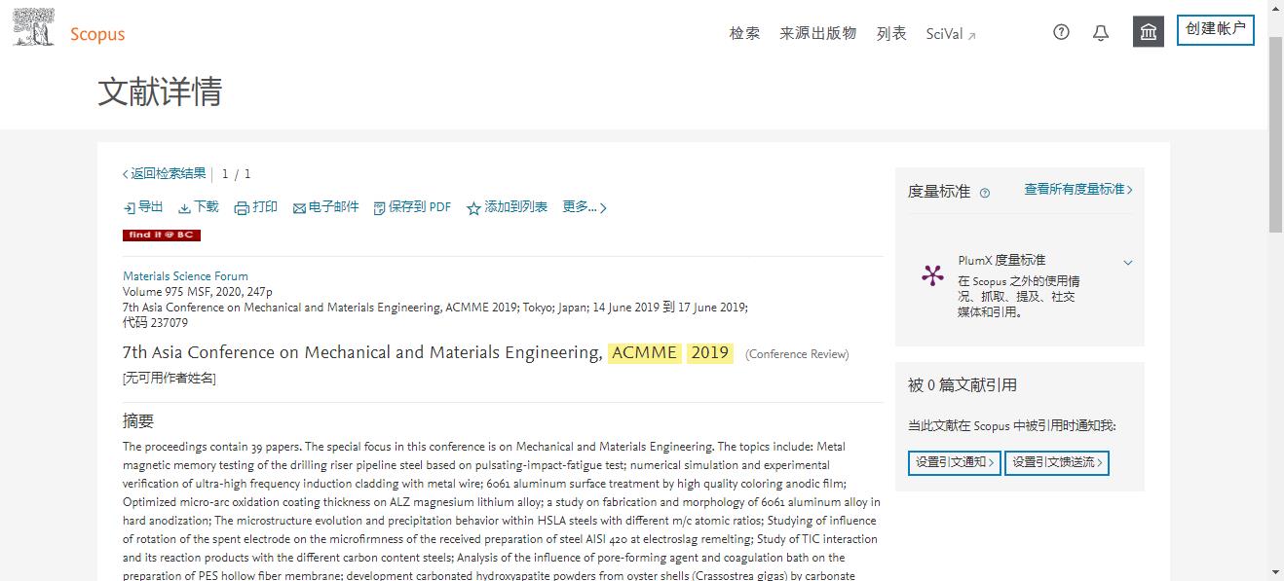Click the 设置引文通知 button
This screenshot has width=1284, height=581.
point(955,462)
